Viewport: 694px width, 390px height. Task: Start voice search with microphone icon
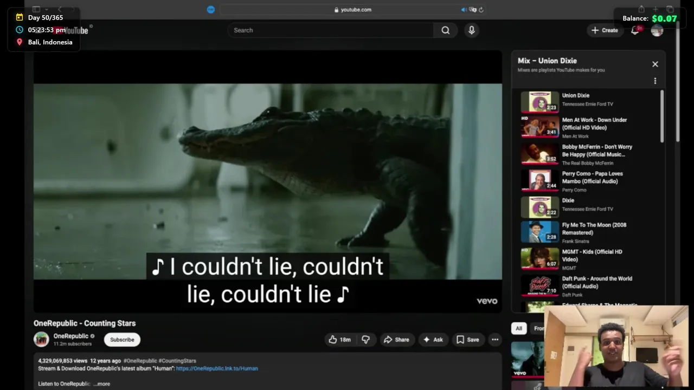[x=472, y=30]
